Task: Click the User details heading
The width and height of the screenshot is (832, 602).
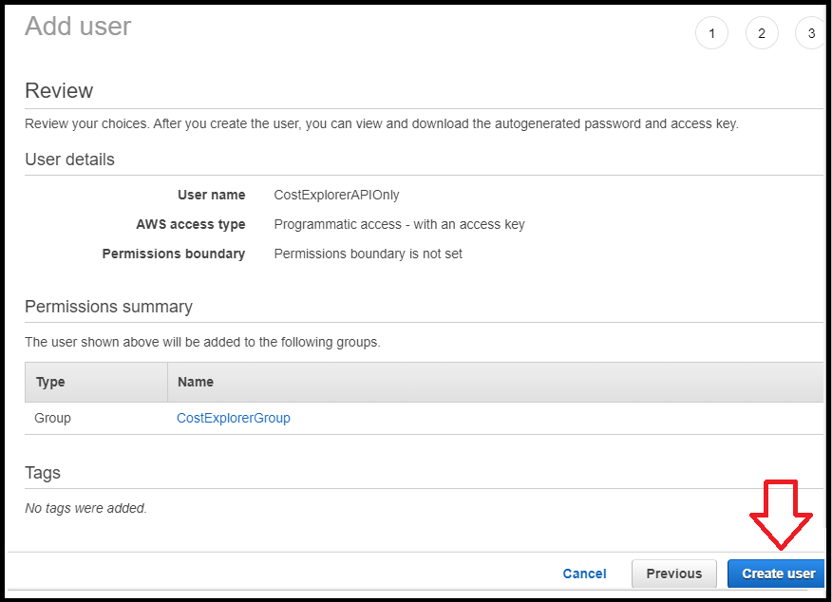Action: [69, 160]
